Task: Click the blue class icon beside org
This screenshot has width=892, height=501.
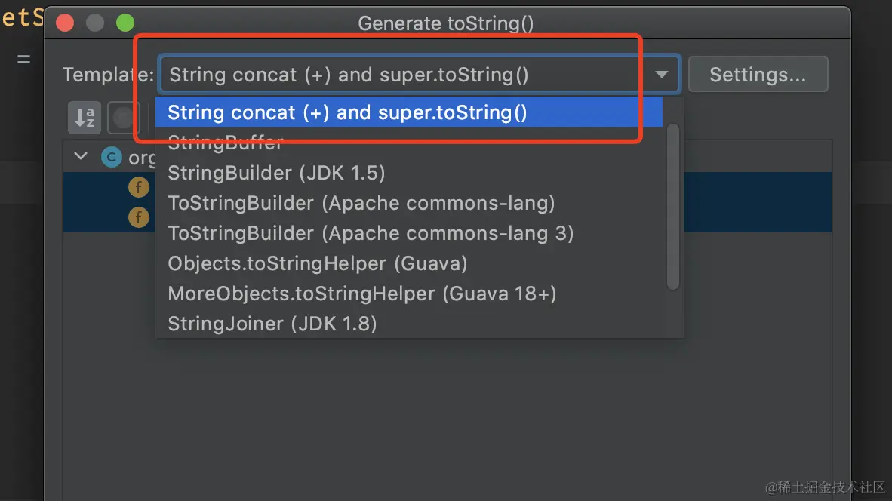Action: 111,157
